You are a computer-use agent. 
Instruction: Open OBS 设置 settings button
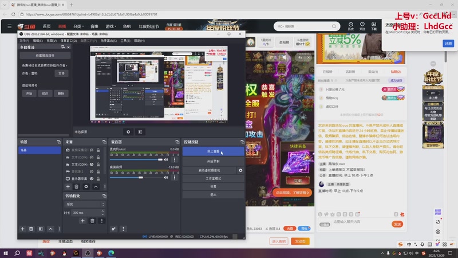[213, 187]
